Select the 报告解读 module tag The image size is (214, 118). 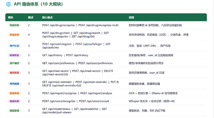click(14, 93)
